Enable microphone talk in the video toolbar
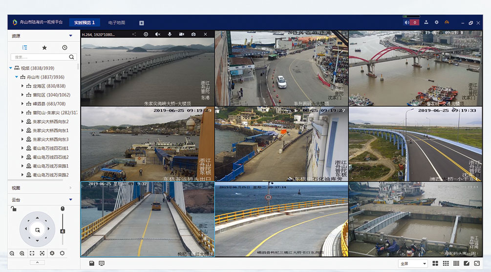This screenshot has height=272, width=491. pyautogui.click(x=170, y=35)
